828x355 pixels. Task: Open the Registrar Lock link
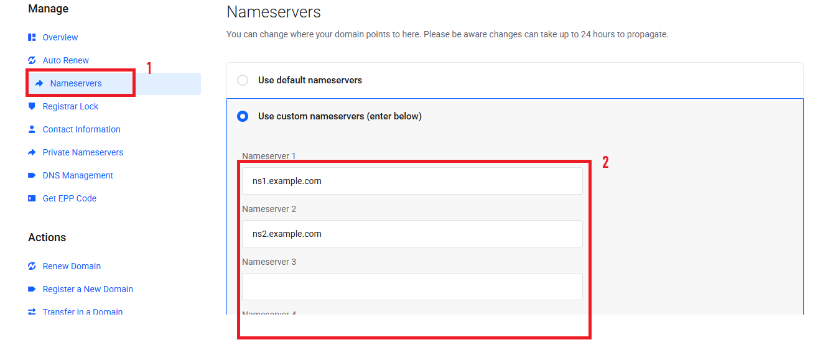tap(70, 106)
